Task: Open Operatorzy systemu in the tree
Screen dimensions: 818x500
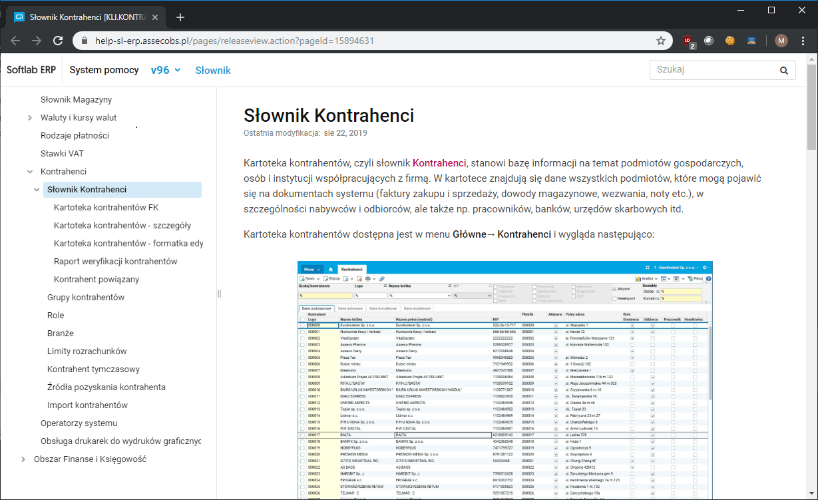Action: (79, 423)
